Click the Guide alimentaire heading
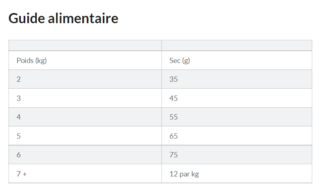The image size is (320, 187). pyautogui.click(x=63, y=18)
